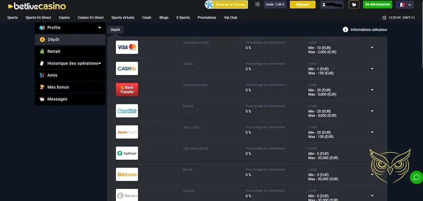Open the Betlive Casino home logo
The image size is (423, 201).
(x=37, y=6)
